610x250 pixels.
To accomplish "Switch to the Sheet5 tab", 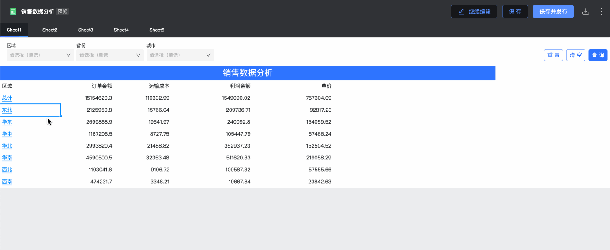I will 157,30.
